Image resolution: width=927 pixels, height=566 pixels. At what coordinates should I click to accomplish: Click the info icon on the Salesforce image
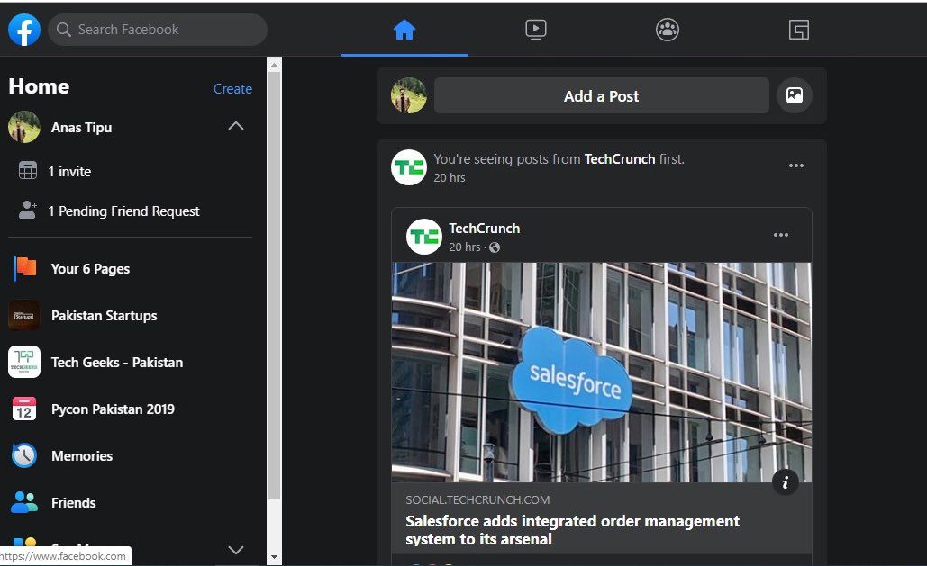coord(785,482)
